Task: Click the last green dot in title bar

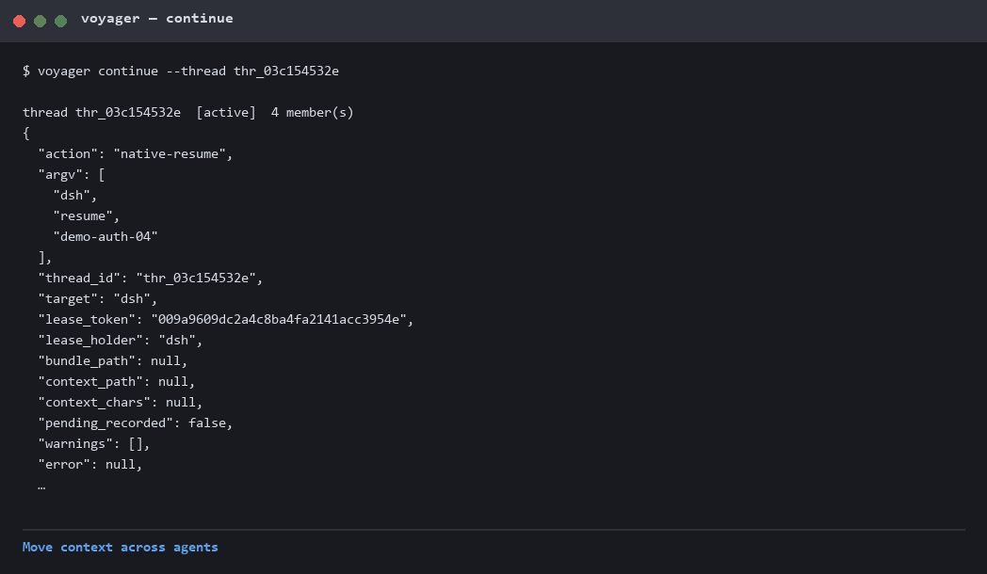Action: tap(61, 22)
